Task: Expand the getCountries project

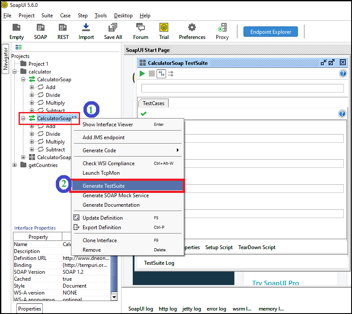Action: point(15,165)
